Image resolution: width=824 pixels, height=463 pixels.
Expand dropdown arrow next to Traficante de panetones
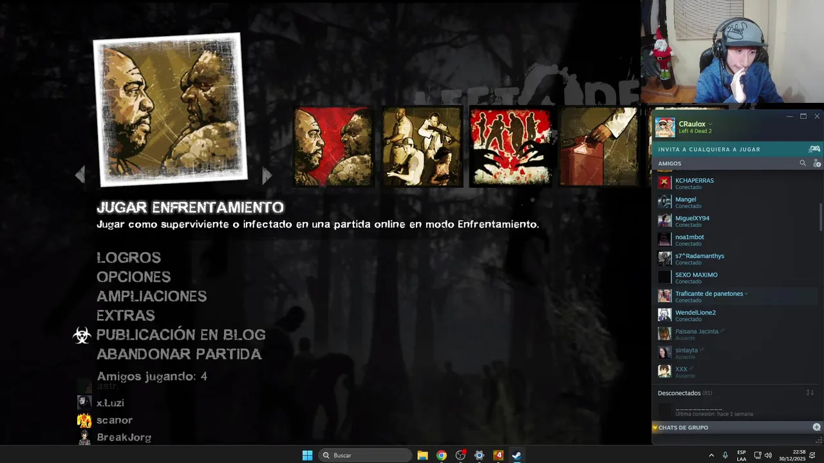tap(746, 294)
